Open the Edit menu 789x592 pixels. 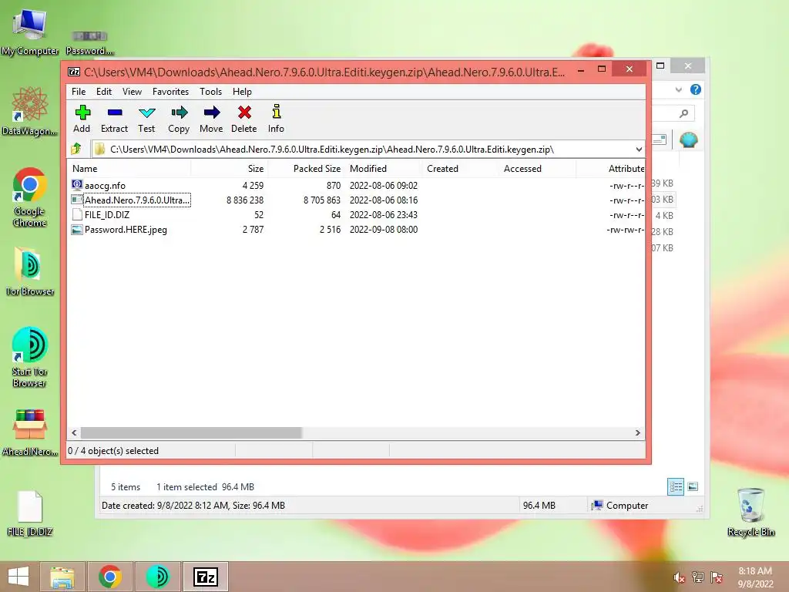(104, 92)
